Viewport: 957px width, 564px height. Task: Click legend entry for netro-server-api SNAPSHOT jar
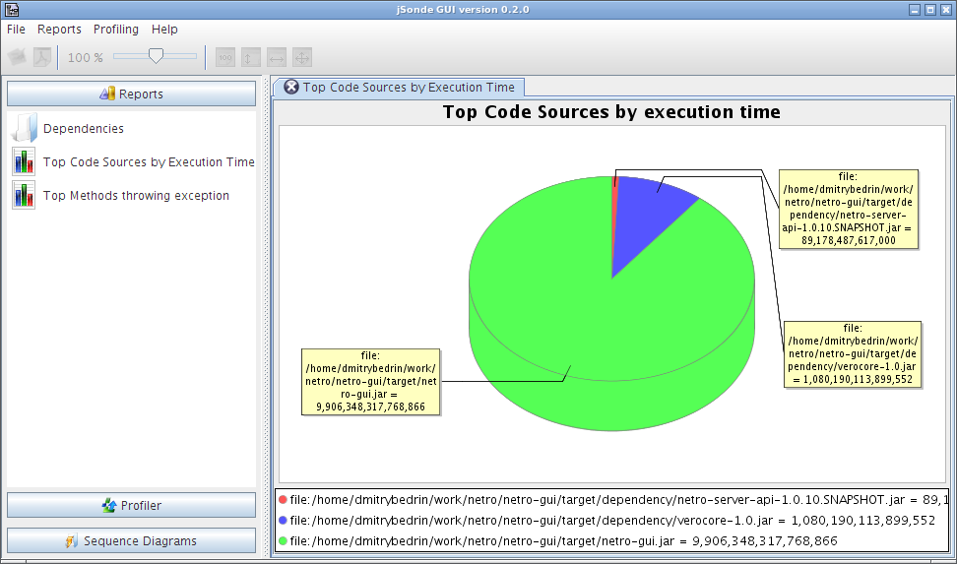click(619, 500)
